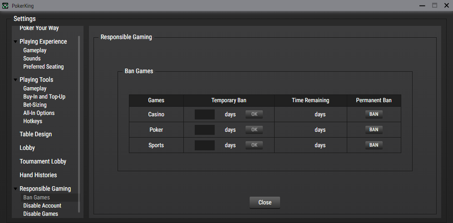Click the Permanent Ban column header
This screenshot has height=223, width=453.
point(374,100)
